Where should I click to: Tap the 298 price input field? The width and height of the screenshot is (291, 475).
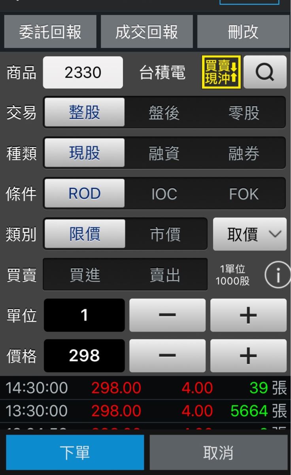click(x=84, y=356)
